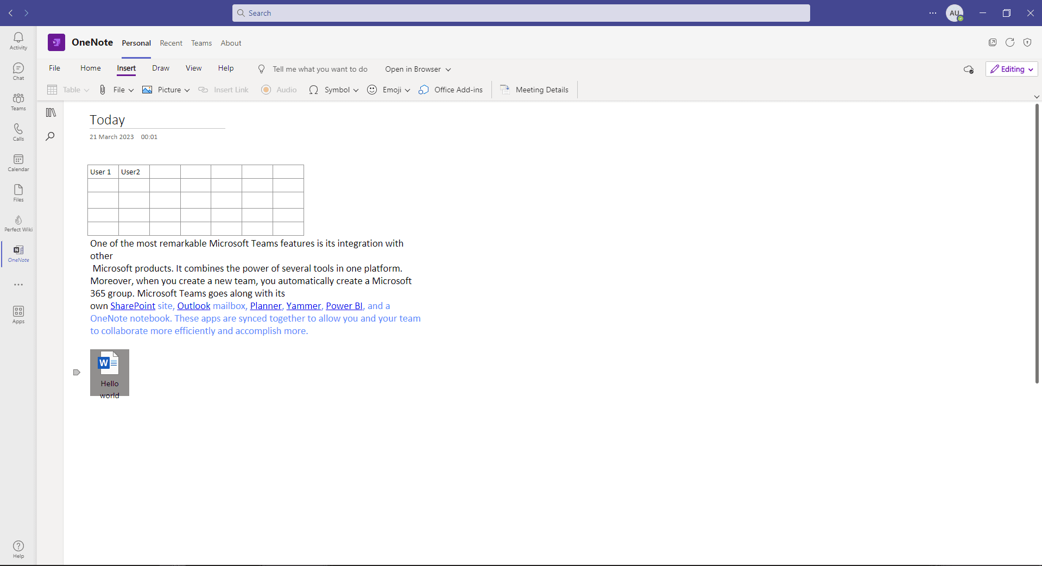Click the paragraph tag marker beside attachment
1042x566 pixels.
pos(77,372)
